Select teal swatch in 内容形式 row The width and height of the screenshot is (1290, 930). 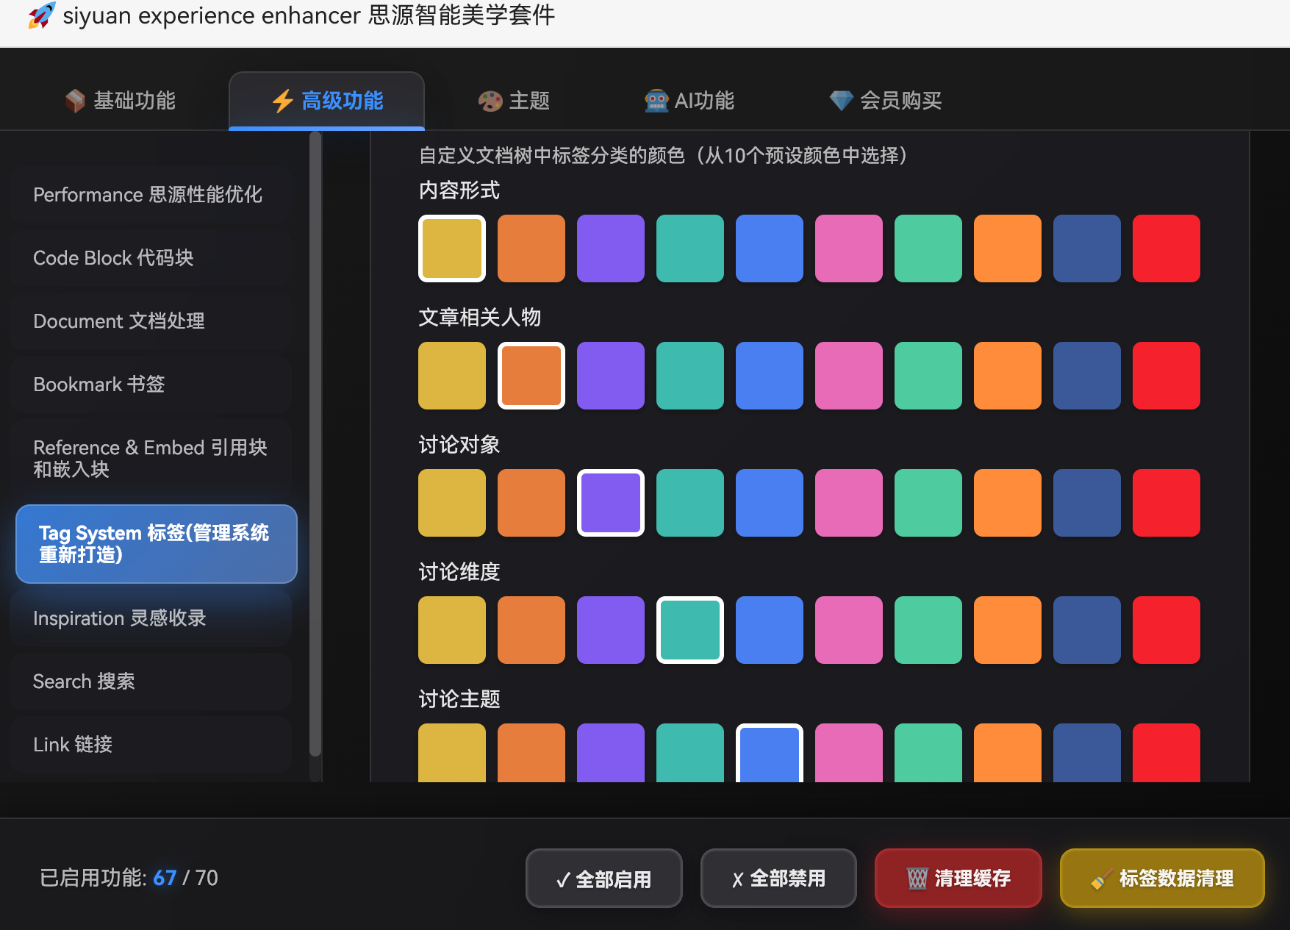tap(689, 248)
